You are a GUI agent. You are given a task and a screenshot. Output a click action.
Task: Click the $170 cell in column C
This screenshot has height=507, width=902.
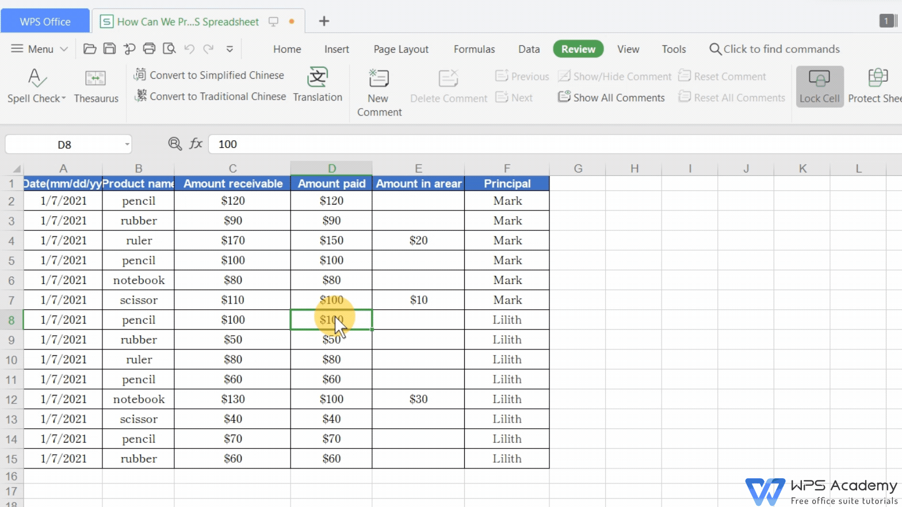click(232, 240)
